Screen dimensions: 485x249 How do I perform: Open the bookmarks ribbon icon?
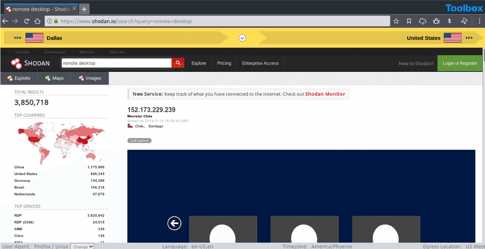click(409, 21)
